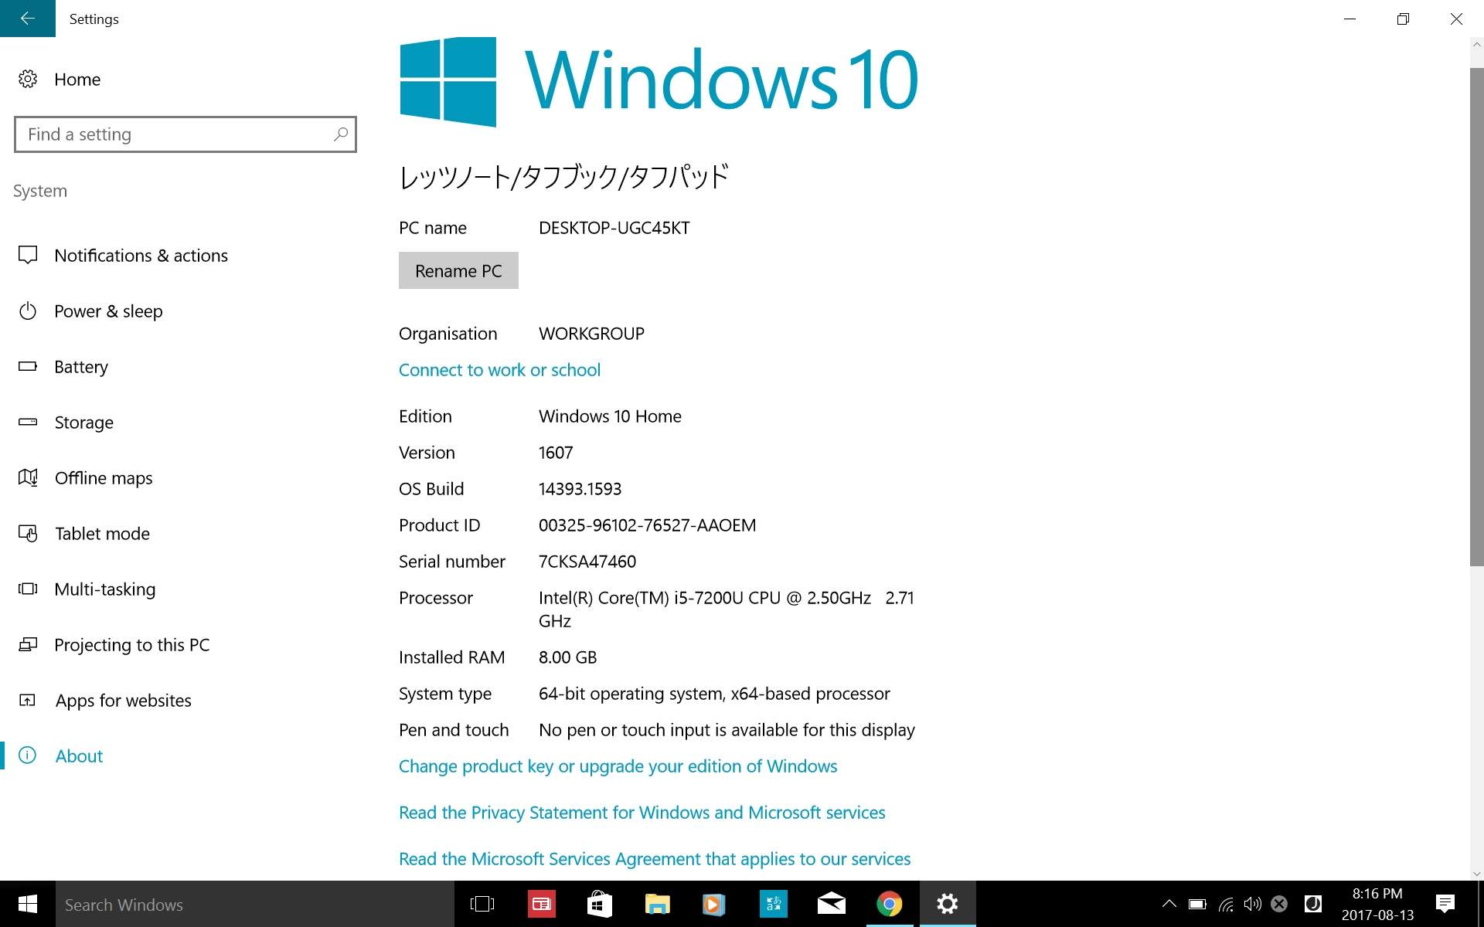
Task: Click the vertical scrollbar's down arrow
Action: click(x=1476, y=874)
